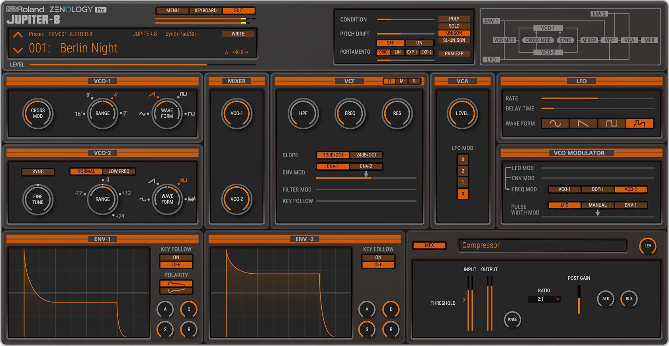Open the Compressor MFX type selector
The image size is (669, 346).
point(542,245)
